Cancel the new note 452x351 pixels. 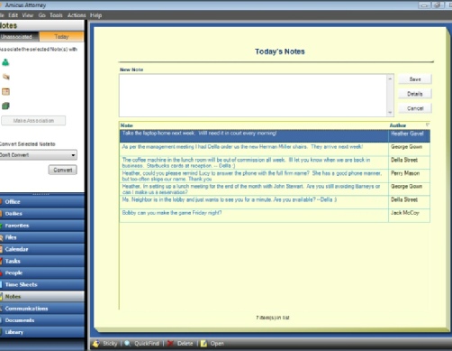[x=415, y=108]
